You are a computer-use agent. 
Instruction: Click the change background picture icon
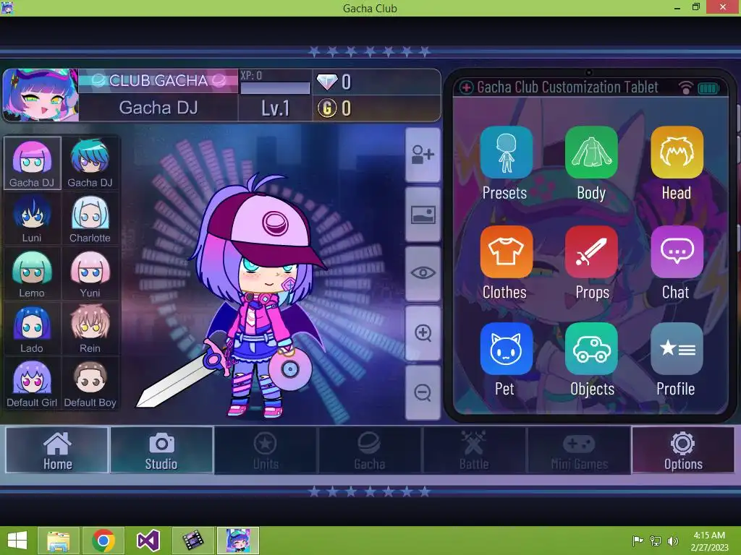[x=423, y=215]
